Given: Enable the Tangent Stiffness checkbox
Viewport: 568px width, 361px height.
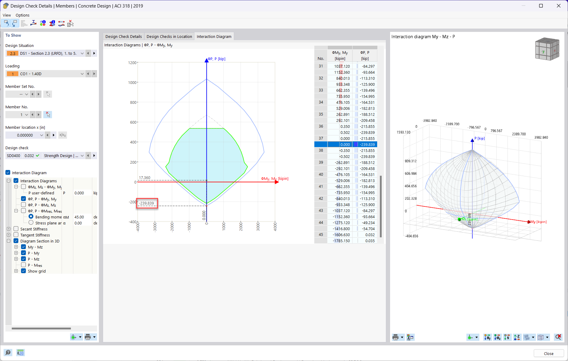Looking at the screenshot, I should 16,235.
